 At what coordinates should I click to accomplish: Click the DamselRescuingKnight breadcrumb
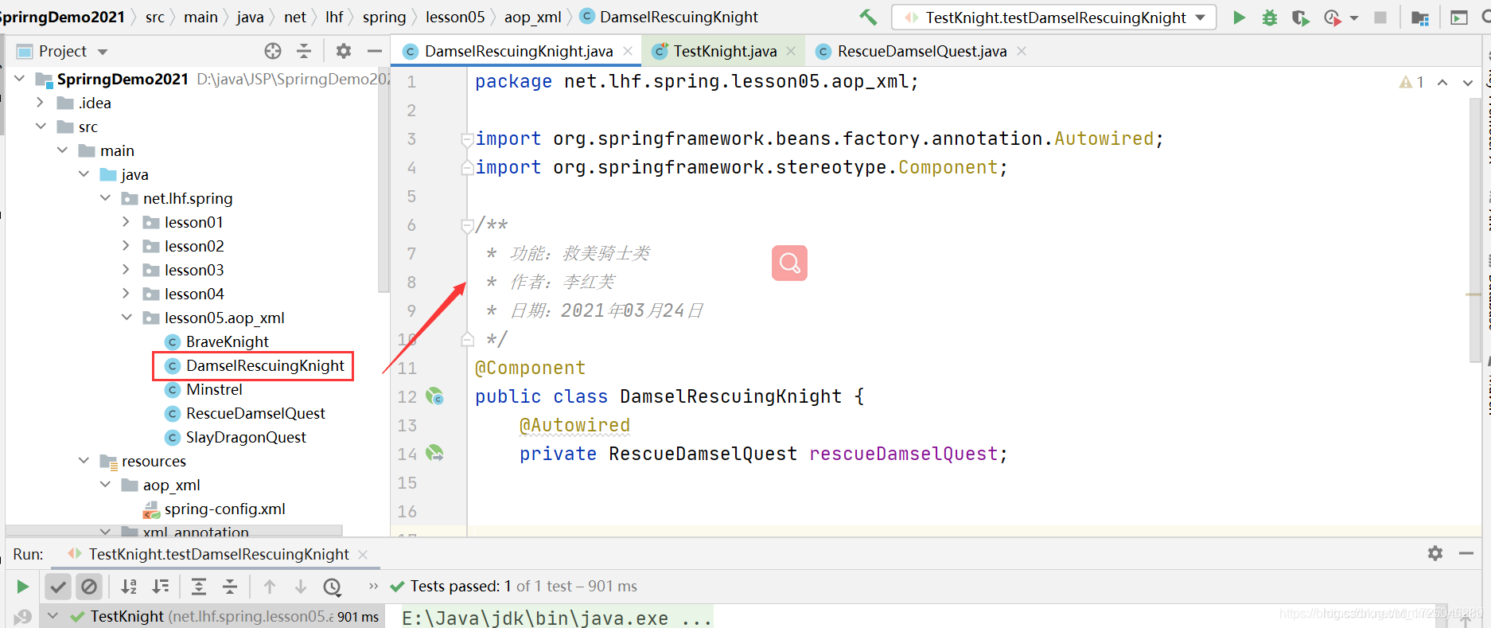pos(679,17)
